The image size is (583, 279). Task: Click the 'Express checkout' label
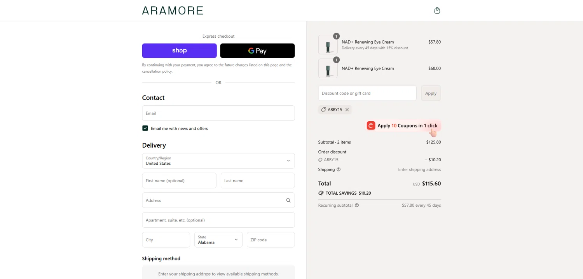tap(218, 36)
